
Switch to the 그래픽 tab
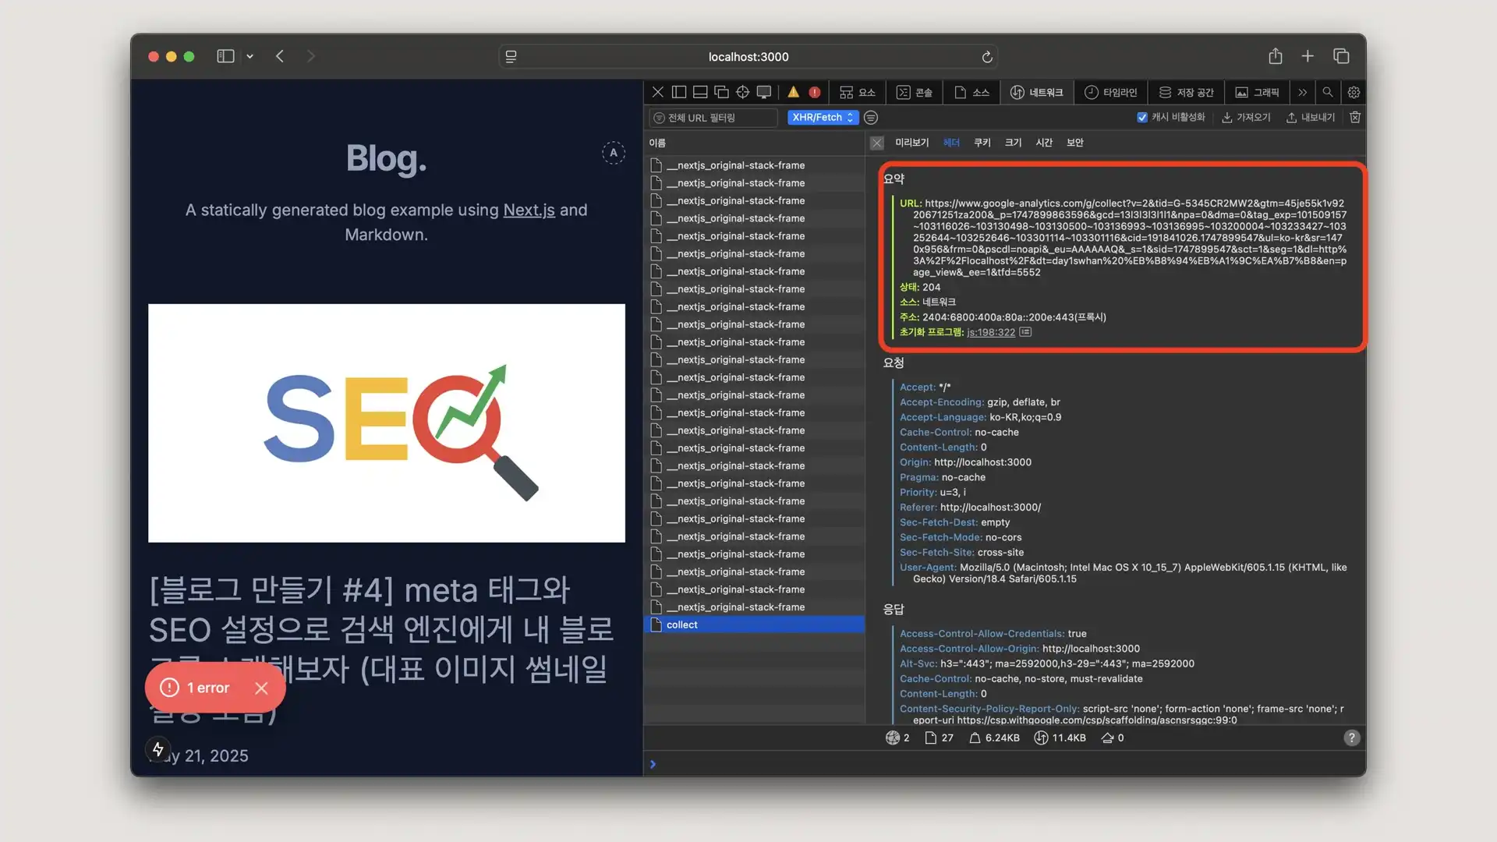1257,92
